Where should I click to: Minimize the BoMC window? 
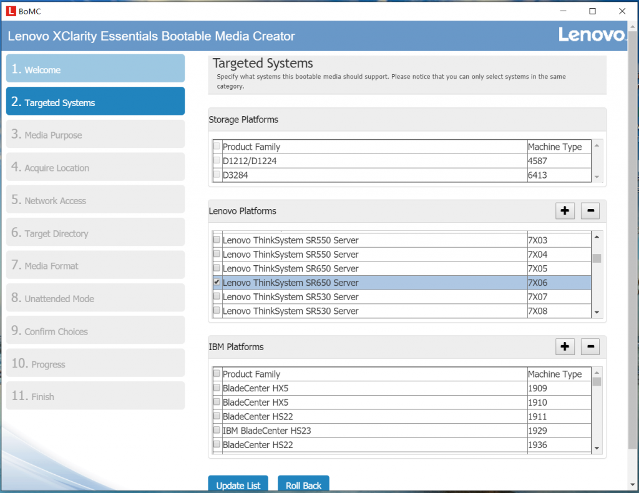tap(563, 11)
